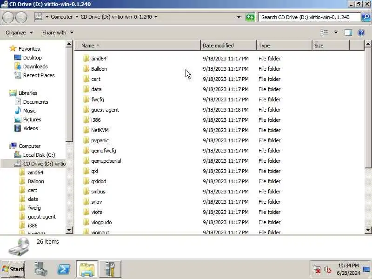This screenshot has height=279, width=372.
Task: Expand the CD Drive breadcrumb arrow
Action: [x=156, y=17]
